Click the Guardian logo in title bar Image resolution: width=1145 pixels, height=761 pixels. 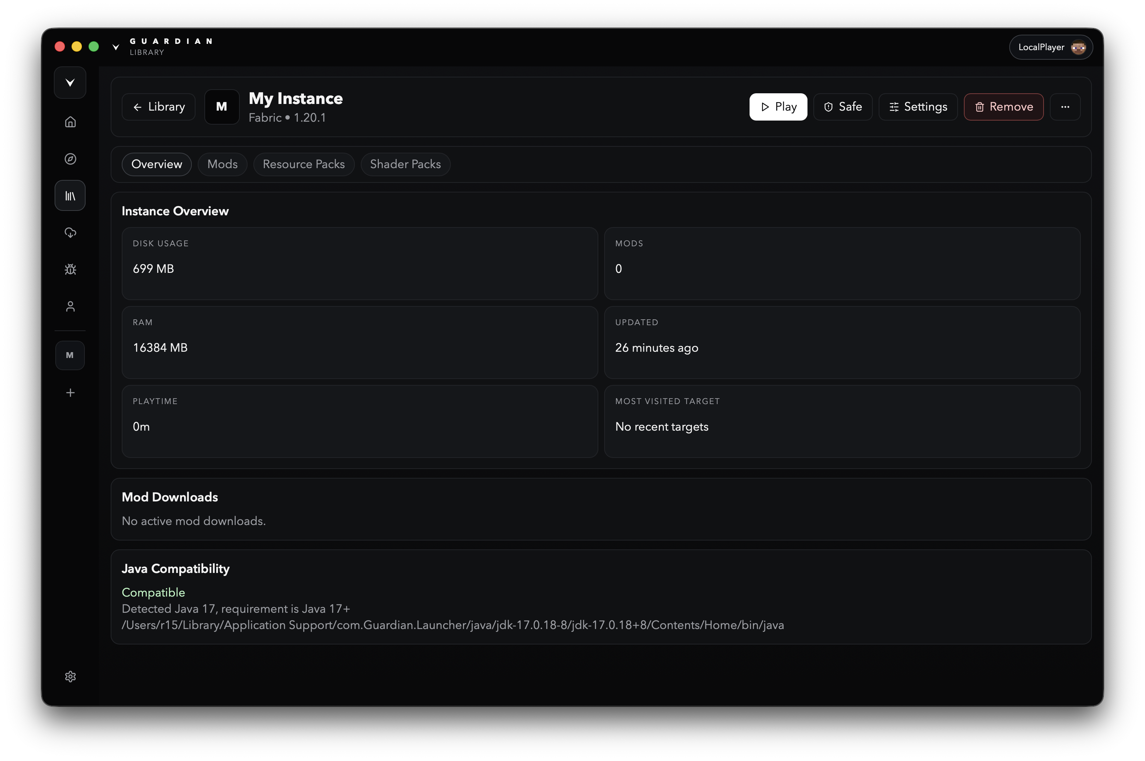click(115, 46)
